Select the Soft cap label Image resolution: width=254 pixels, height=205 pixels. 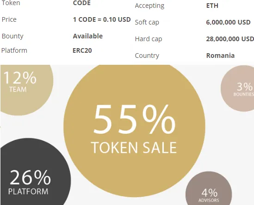point(147,22)
